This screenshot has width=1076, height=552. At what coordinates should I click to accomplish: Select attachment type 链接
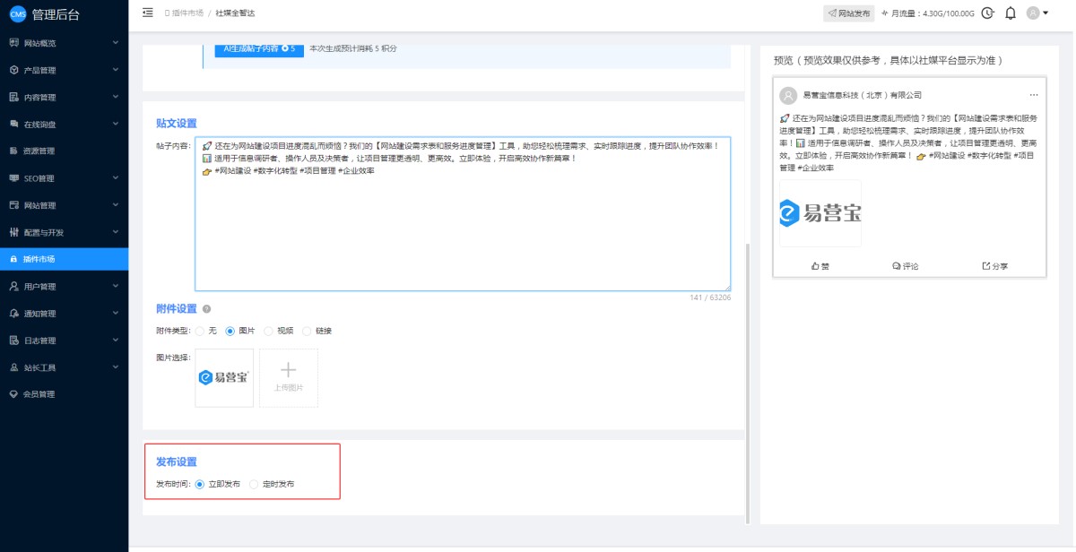(308, 331)
